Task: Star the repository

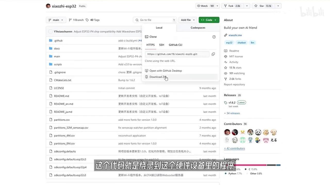Action: pos(263,6)
